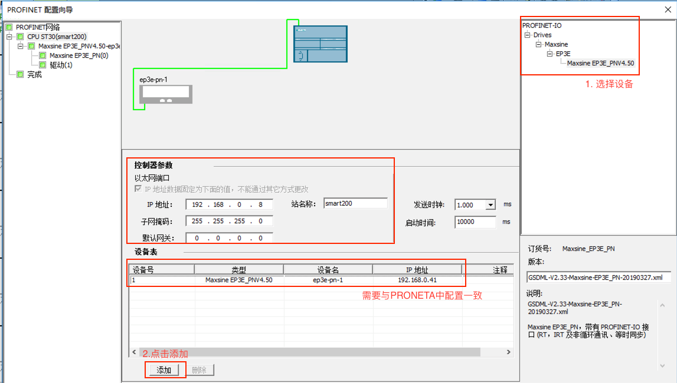Toggle the fixed IP address data checkbox
This screenshot has height=383, width=677.
139,189
